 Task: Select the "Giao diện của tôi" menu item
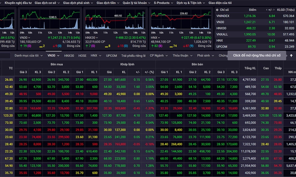click(220, 3)
